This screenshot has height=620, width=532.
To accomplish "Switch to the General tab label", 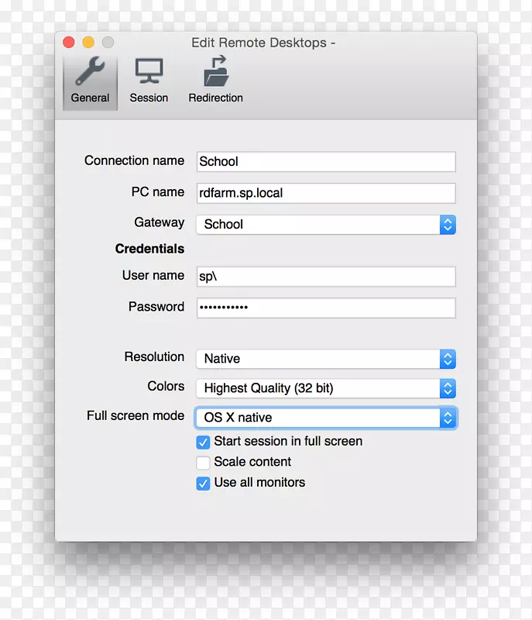I will click(x=90, y=98).
